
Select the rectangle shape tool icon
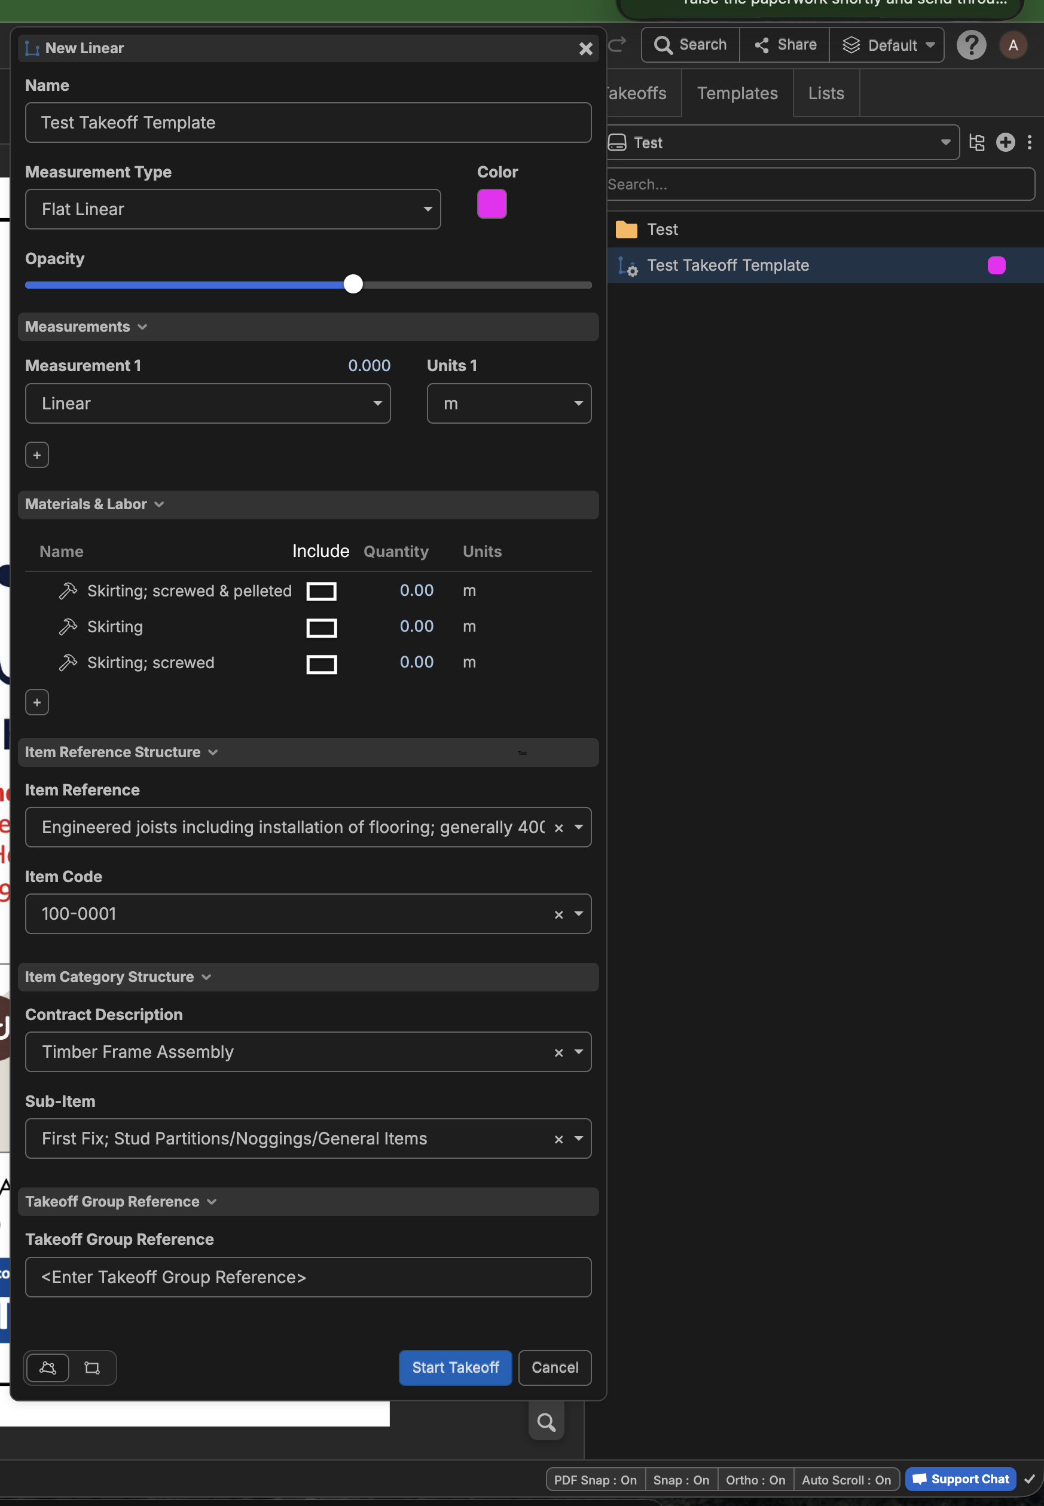point(92,1367)
